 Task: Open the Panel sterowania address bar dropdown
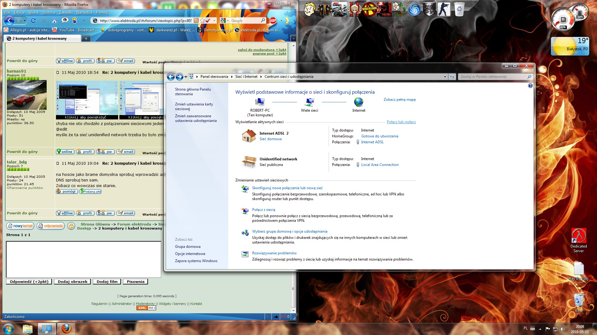(x=445, y=77)
